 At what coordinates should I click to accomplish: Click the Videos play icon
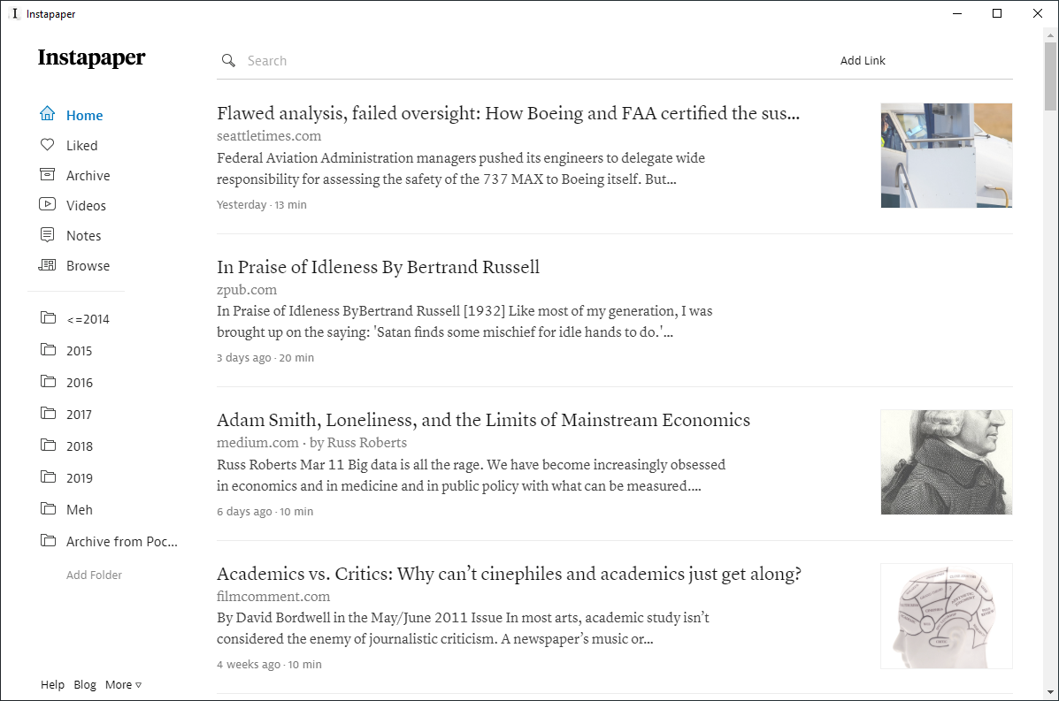(48, 205)
